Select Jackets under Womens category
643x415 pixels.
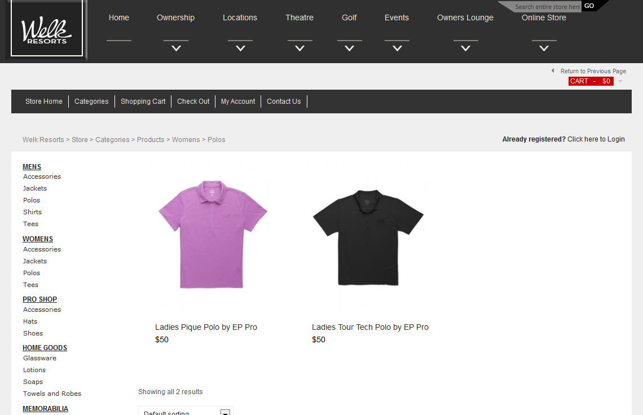(35, 261)
